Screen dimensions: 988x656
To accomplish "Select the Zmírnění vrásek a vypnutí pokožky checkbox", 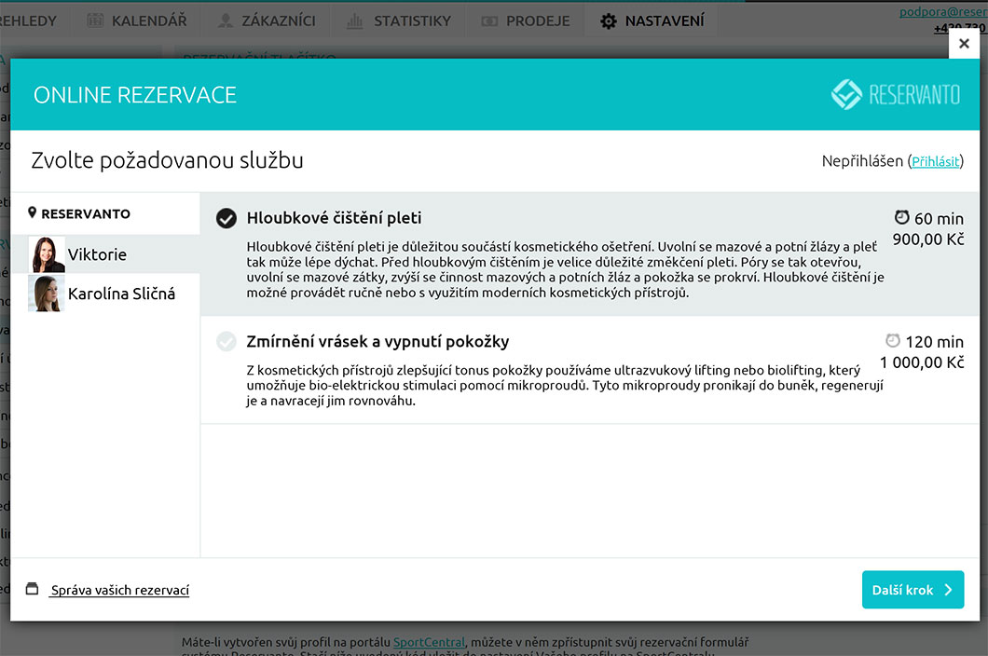I will [x=226, y=342].
